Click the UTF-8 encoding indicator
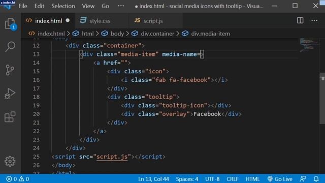Viewport: 325px width, 183px height. 212,179
